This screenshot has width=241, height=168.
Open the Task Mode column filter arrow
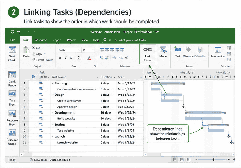(49, 77)
